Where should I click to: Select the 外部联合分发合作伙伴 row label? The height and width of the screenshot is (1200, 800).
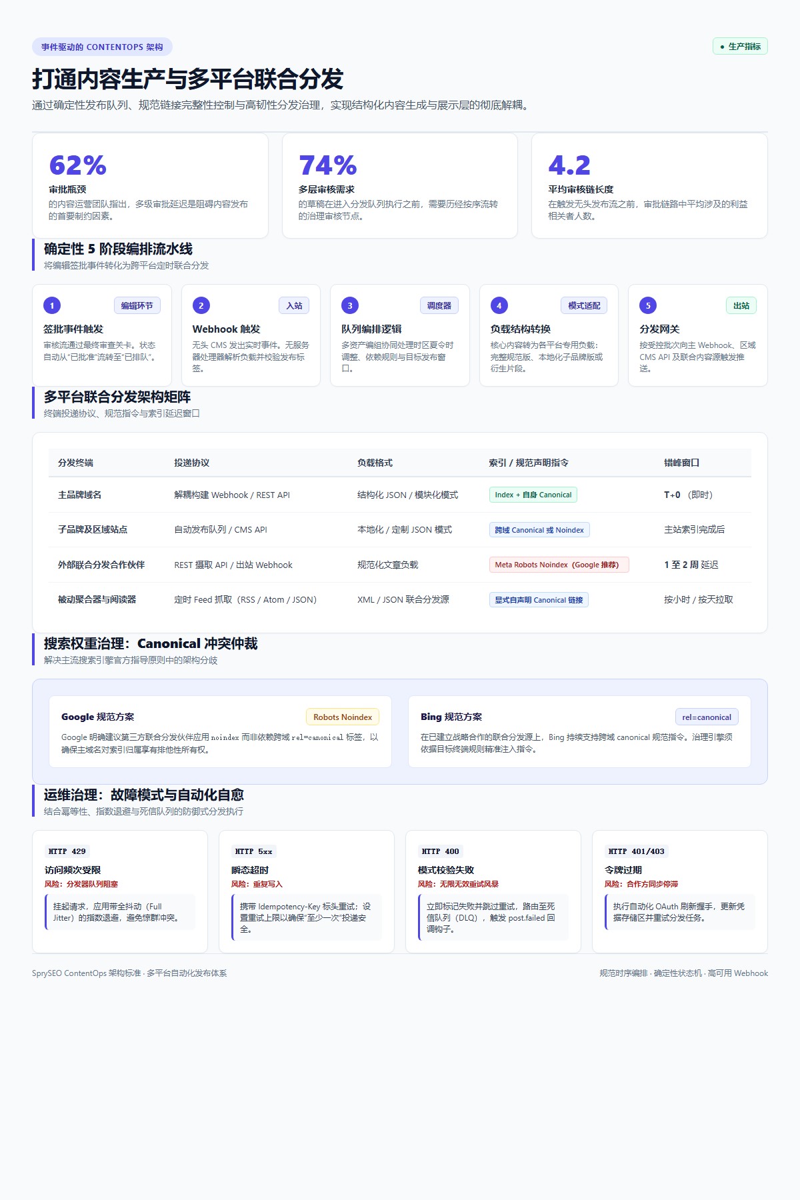click(x=101, y=565)
